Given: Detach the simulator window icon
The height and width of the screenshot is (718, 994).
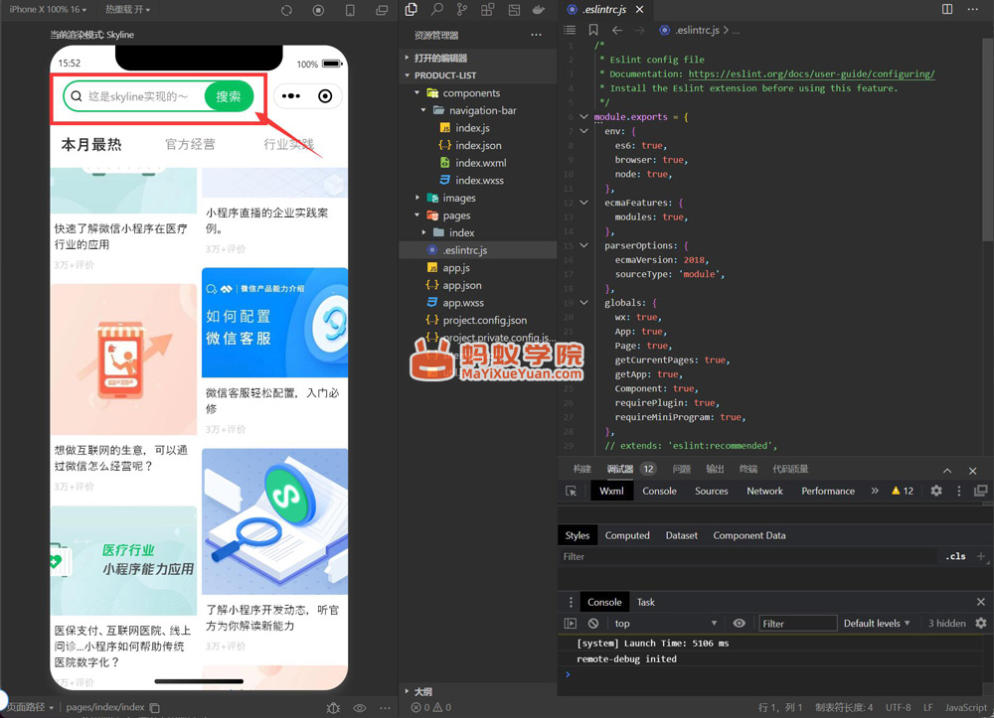Looking at the screenshot, I should coord(382,10).
